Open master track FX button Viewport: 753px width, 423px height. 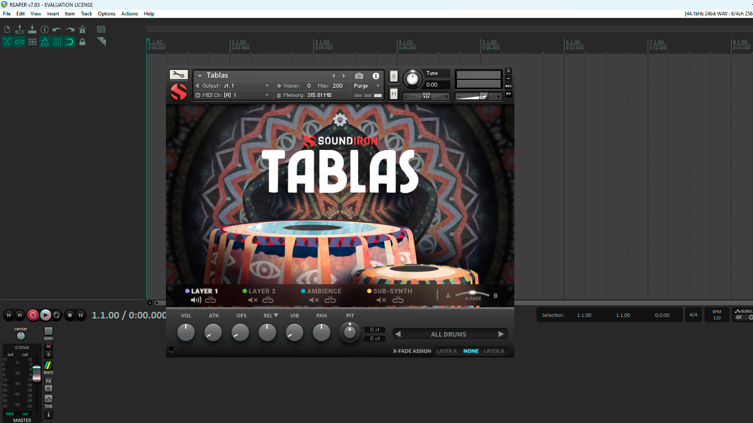pyautogui.click(x=49, y=381)
